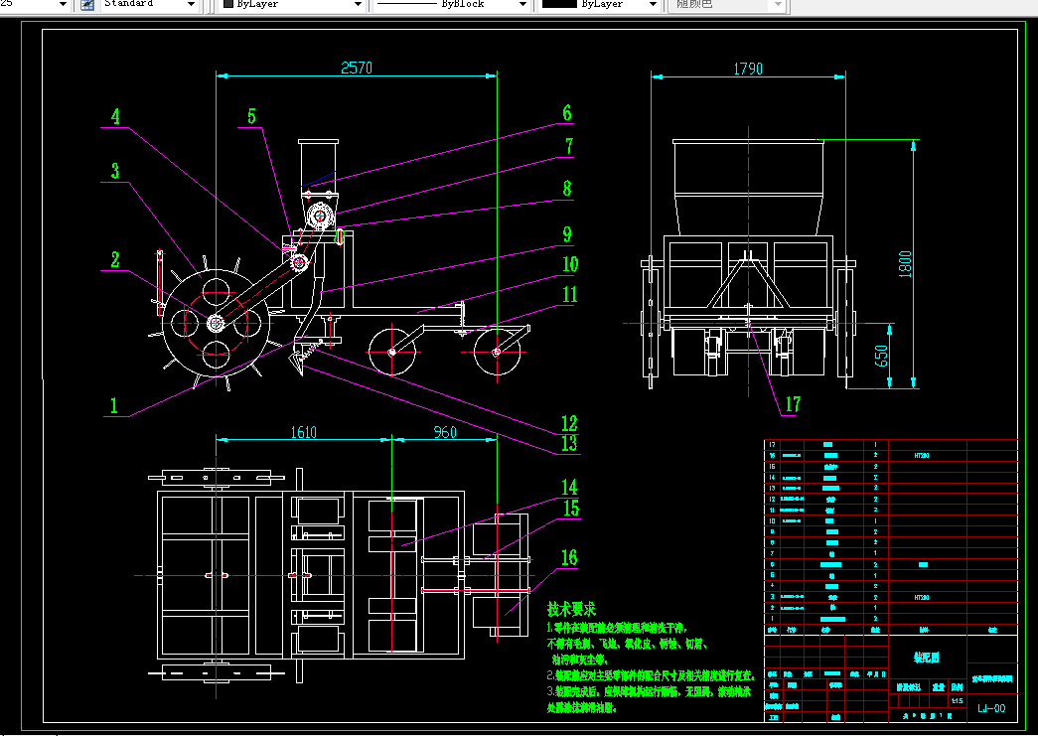Click part balloon number 14
Image resolution: width=1038 pixels, height=736 pixels.
coord(570,488)
